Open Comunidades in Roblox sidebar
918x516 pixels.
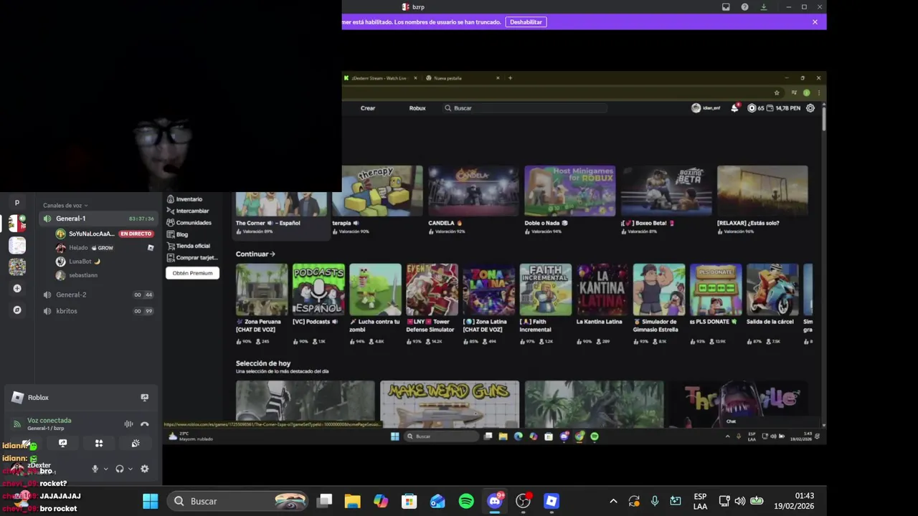[189, 222]
